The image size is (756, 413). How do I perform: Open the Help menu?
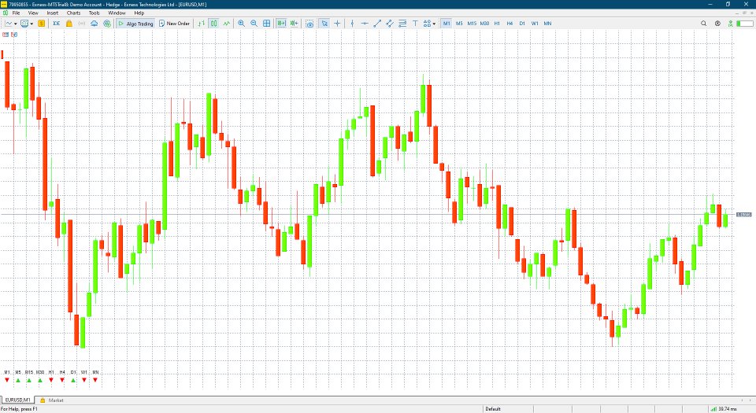tap(139, 13)
